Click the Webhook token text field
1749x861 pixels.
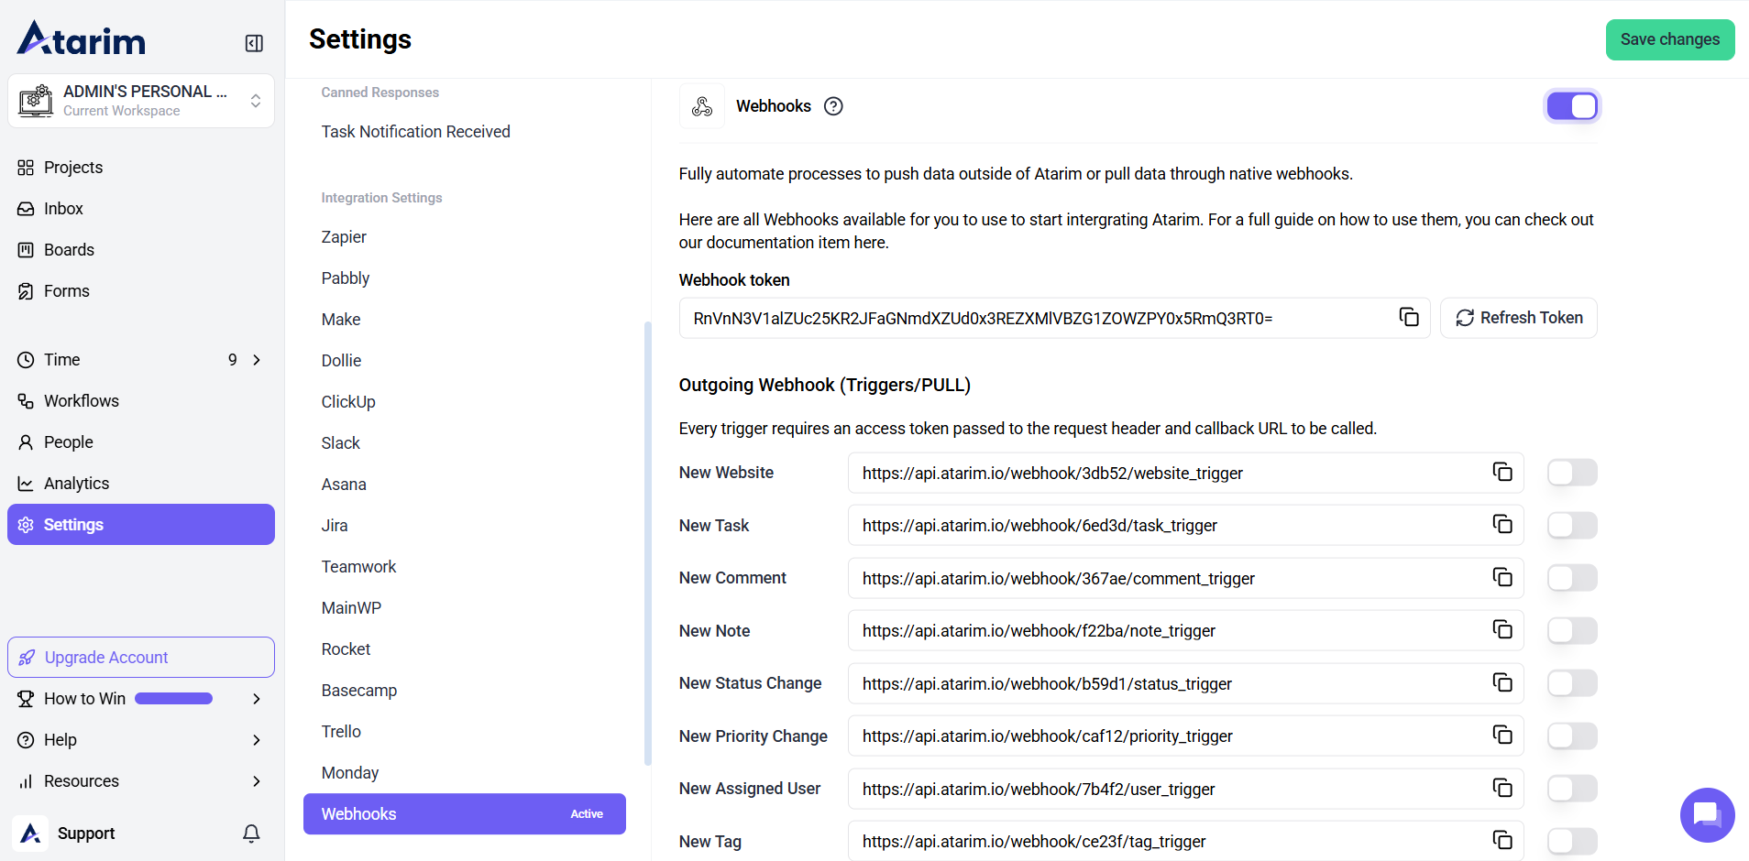(1036, 319)
